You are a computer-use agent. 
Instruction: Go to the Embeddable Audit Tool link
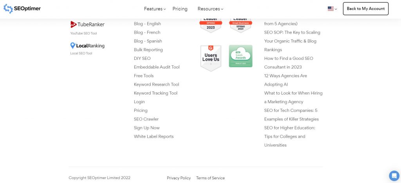pos(157,67)
